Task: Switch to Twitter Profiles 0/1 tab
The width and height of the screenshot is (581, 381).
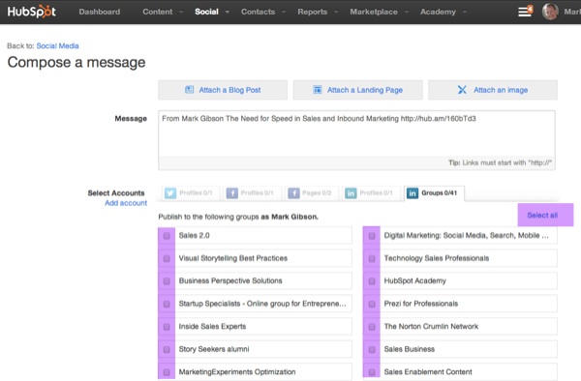Action: pyautogui.click(x=191, y=193)
